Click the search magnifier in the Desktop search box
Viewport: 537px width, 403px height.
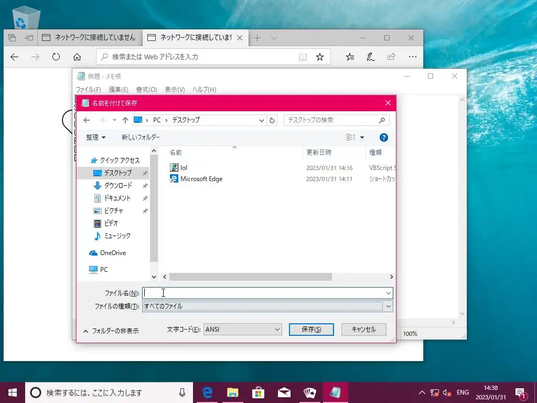point(382,120)
